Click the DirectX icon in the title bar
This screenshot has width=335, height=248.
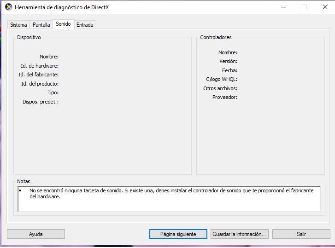(8, 7)
